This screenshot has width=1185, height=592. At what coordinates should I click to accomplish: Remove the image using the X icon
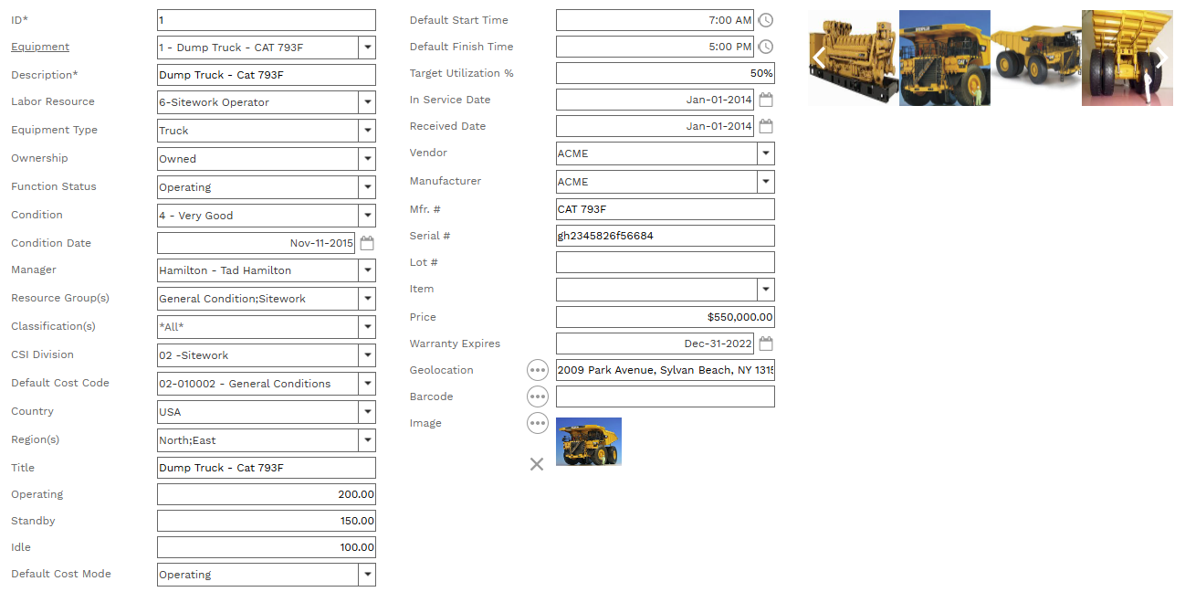[537, 464]
